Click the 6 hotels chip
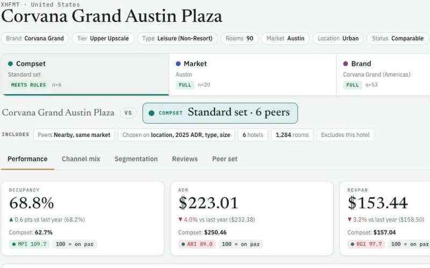This screenshot has height=268, width=430. (x=253, y=135)
